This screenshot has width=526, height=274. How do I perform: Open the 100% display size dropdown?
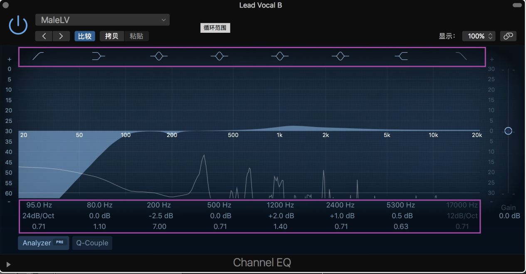pyautogui.click(x=479, y=36)
